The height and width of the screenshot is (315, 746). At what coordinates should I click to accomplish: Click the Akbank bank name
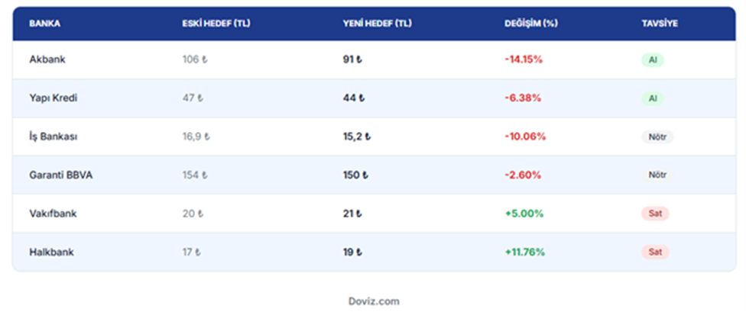click(47, 59)
